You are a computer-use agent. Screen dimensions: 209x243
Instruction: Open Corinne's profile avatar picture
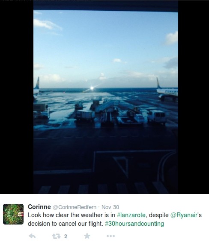[13, 214]
